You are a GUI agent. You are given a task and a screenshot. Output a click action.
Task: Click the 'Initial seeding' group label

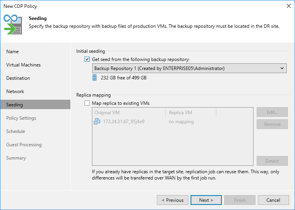(90, 51)
